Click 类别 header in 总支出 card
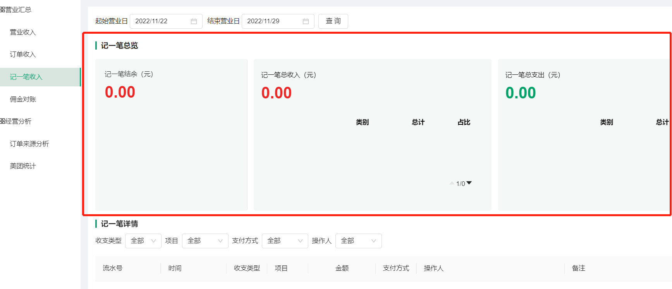The image size is (672, 289). coord(607,122)
